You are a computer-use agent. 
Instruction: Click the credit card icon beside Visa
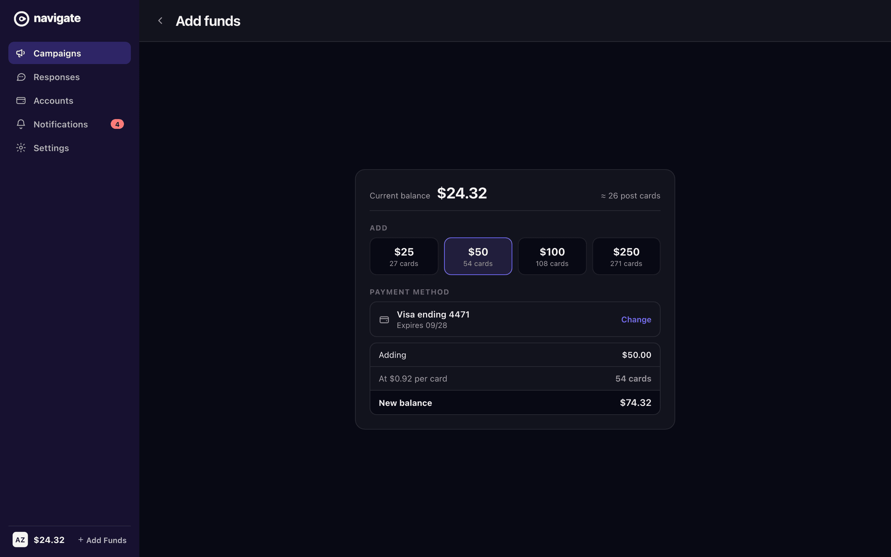pos(384,319)
